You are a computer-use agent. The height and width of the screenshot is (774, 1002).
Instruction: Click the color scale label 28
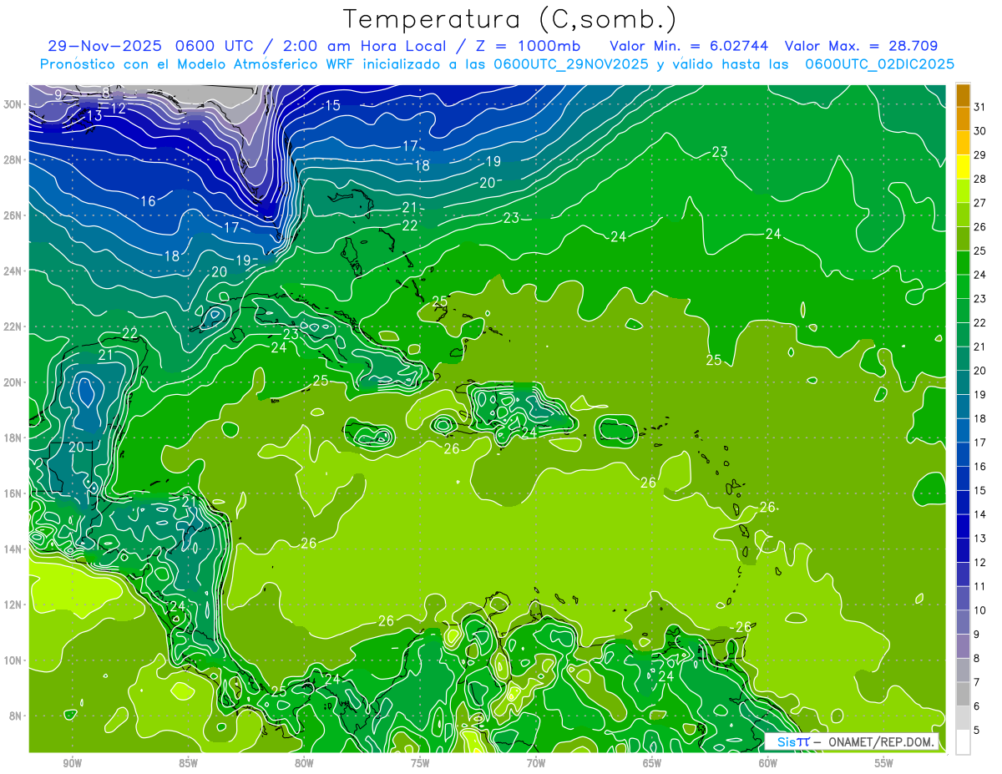coord(979,179)
